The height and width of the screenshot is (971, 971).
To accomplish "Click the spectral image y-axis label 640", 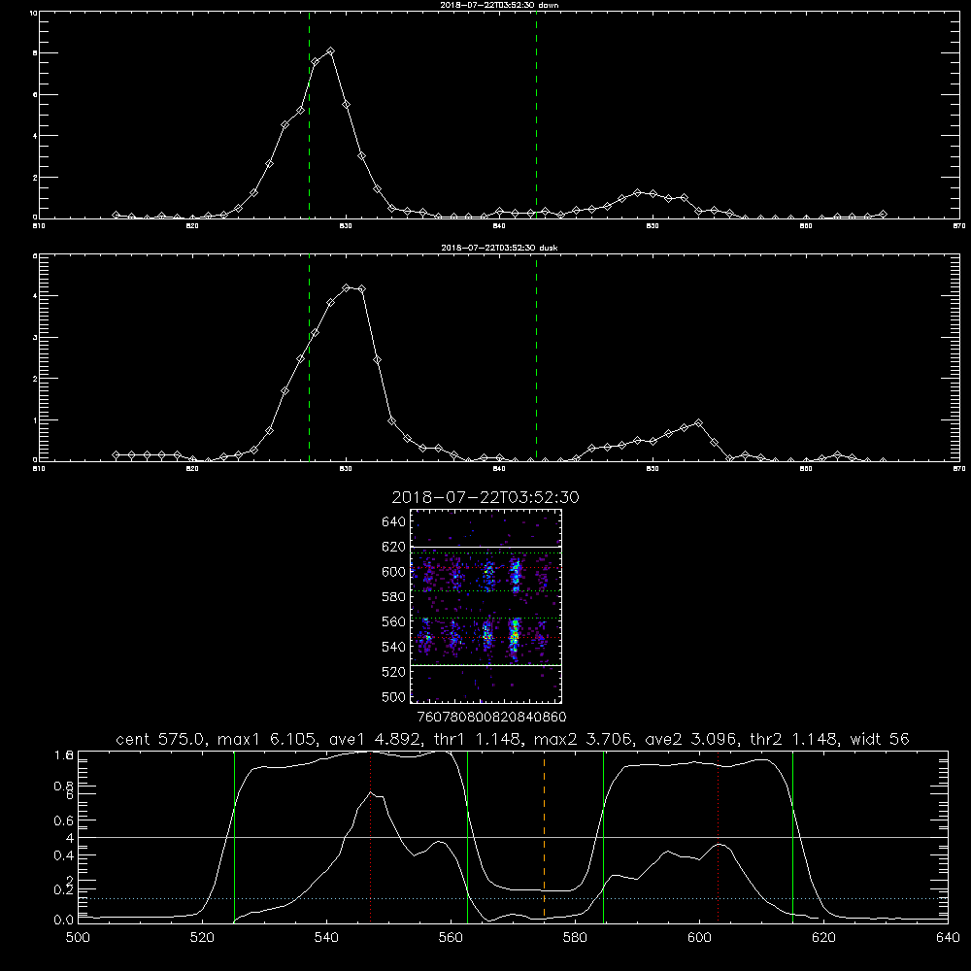I will [393, 522].
